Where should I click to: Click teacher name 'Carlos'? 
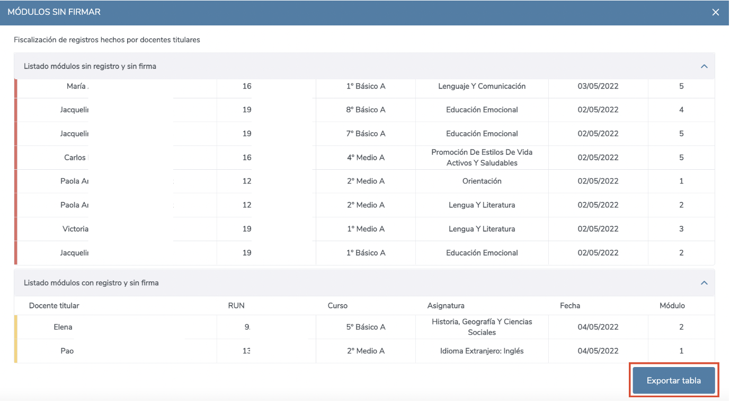click(76, 158)
